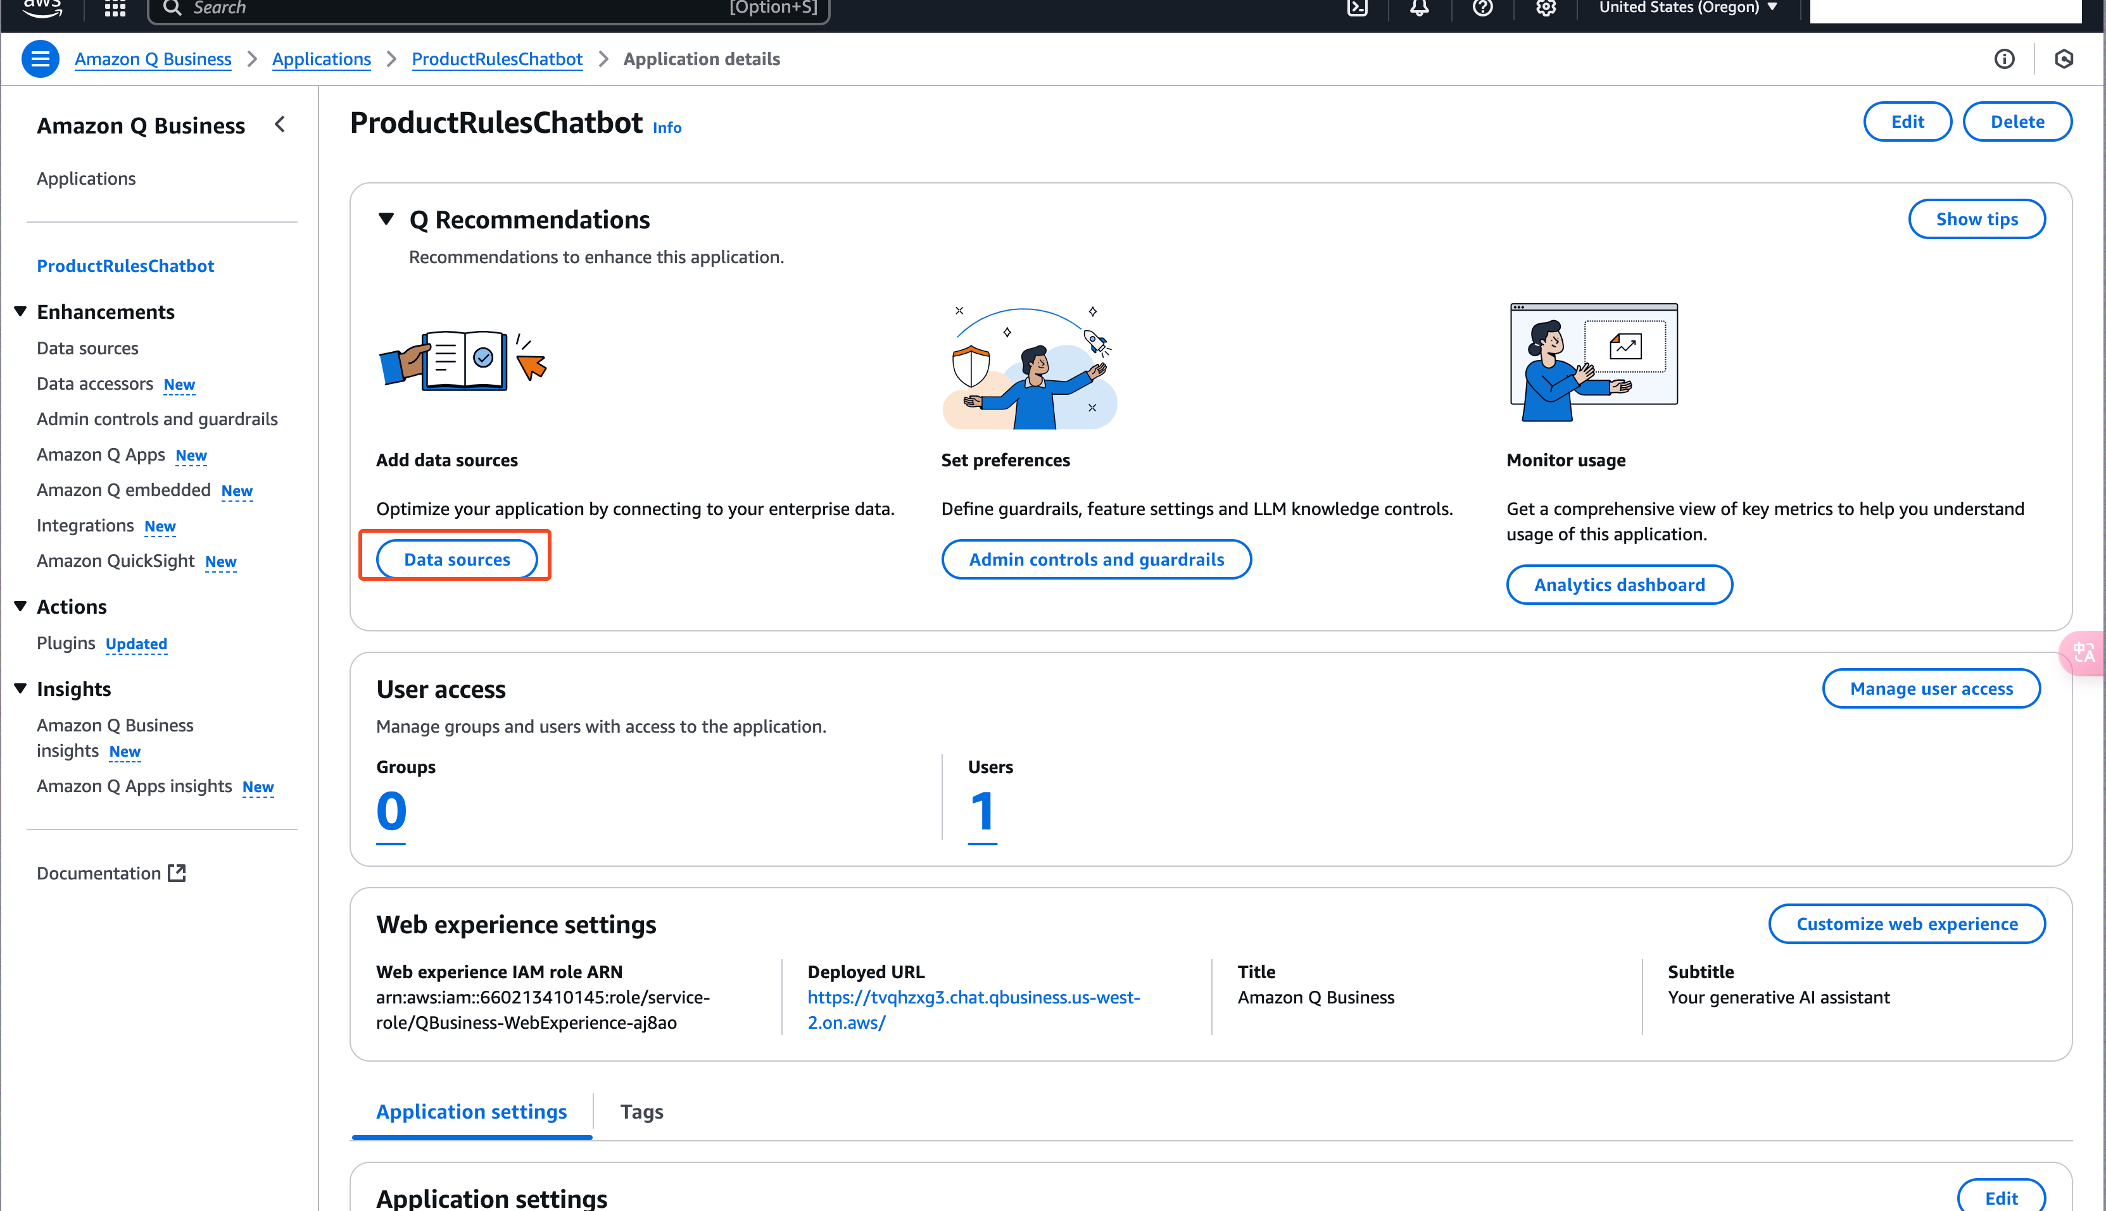2106x1211 pixels.
Task: Collapse the Amazon Q Business side panel
Action: [x=281, y=125]
